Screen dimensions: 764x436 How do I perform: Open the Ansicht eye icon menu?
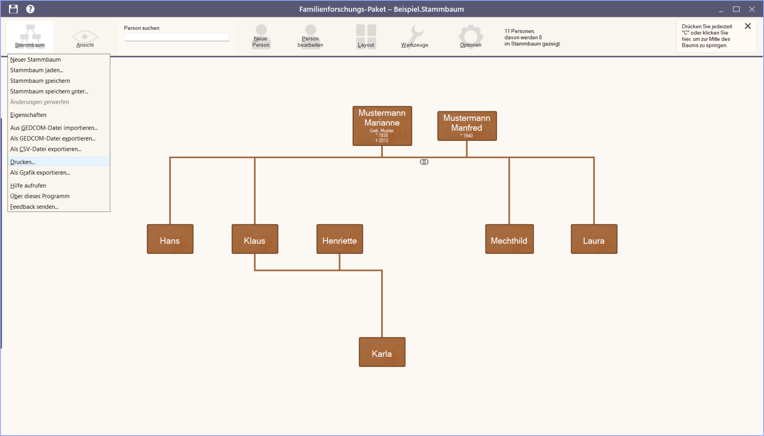click(85, 39)
